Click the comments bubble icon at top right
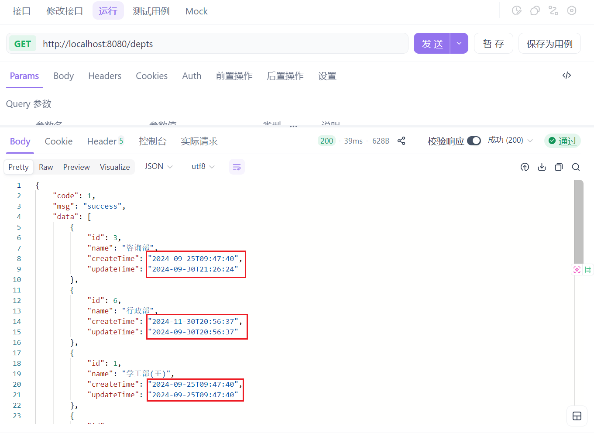This screenshot has width=594, height=433. coord(535,10)
